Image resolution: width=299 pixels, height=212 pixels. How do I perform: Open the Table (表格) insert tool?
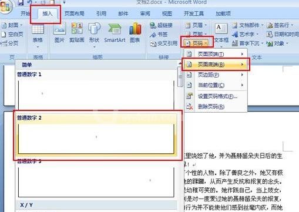tap(38, 35)
